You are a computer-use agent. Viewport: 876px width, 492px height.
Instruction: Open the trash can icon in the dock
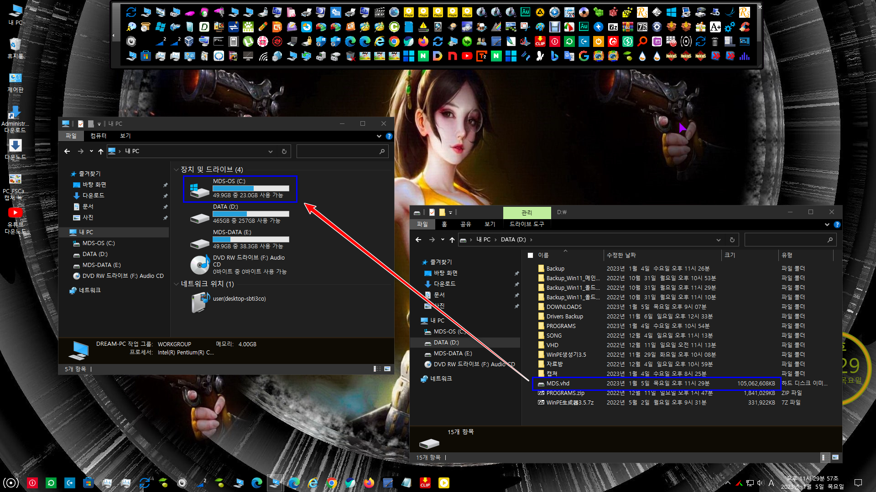click(x=714, y=41)
